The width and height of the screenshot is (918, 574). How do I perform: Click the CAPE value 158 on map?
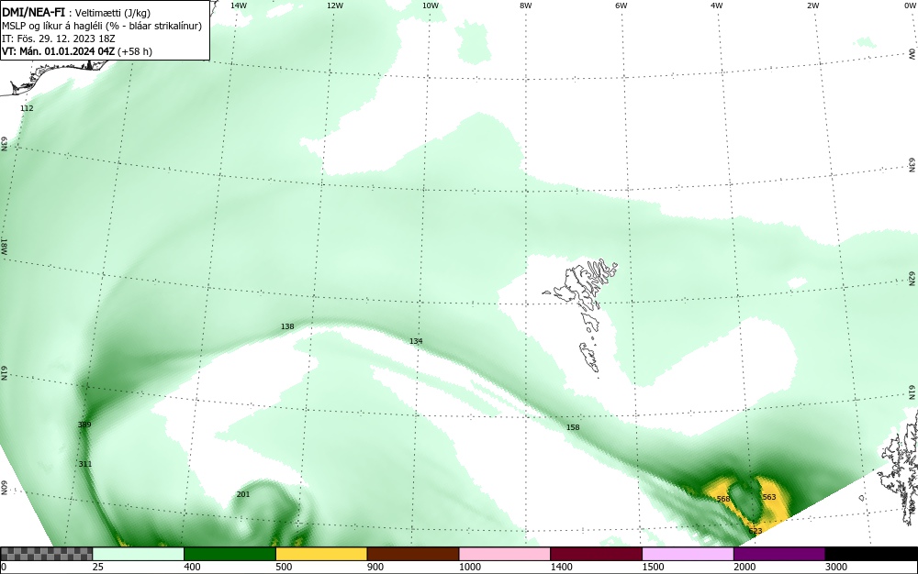pyautogui.click(x=573, y=427)
